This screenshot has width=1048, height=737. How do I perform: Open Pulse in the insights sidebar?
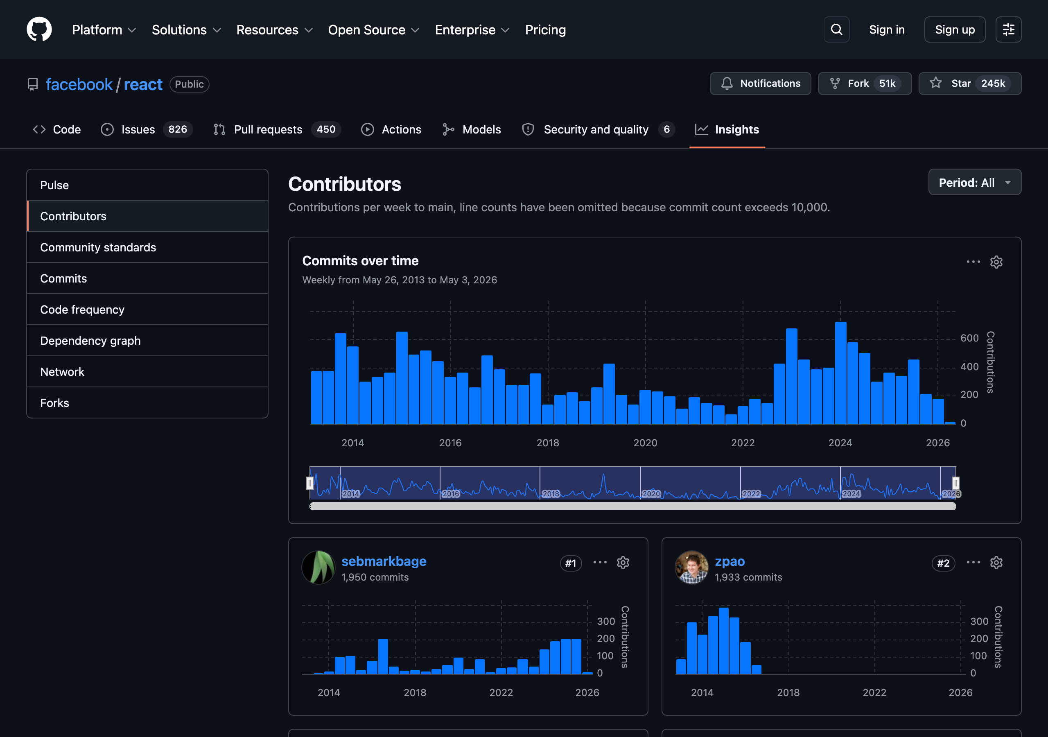coord(147,185)
